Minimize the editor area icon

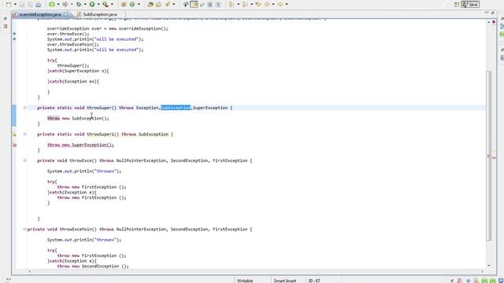487,13
